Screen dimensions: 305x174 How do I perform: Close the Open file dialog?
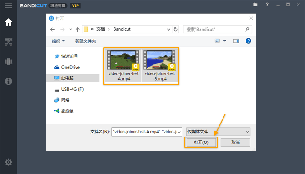pyautogui.click(x=251, y=18)
